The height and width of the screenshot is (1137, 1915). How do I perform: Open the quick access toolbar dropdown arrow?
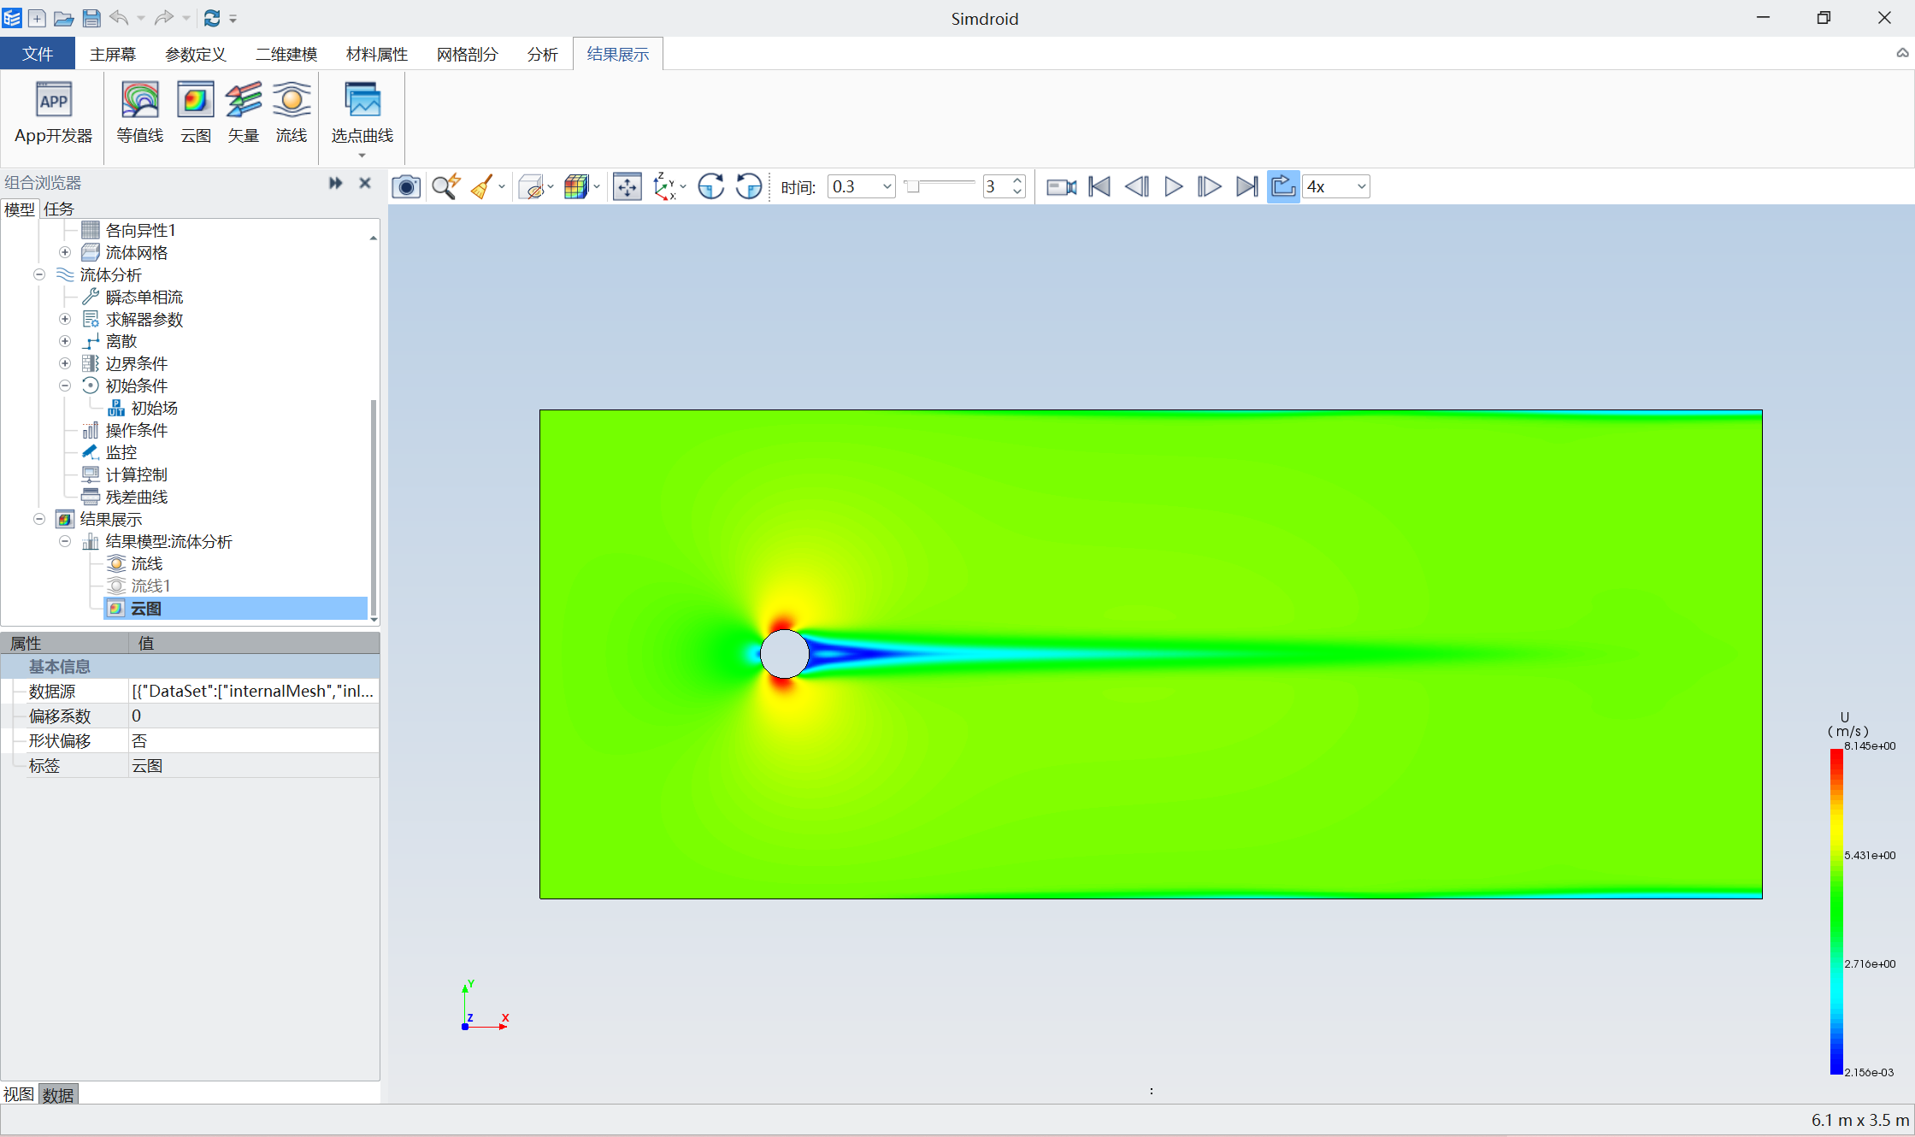click(x=233, y=19)
